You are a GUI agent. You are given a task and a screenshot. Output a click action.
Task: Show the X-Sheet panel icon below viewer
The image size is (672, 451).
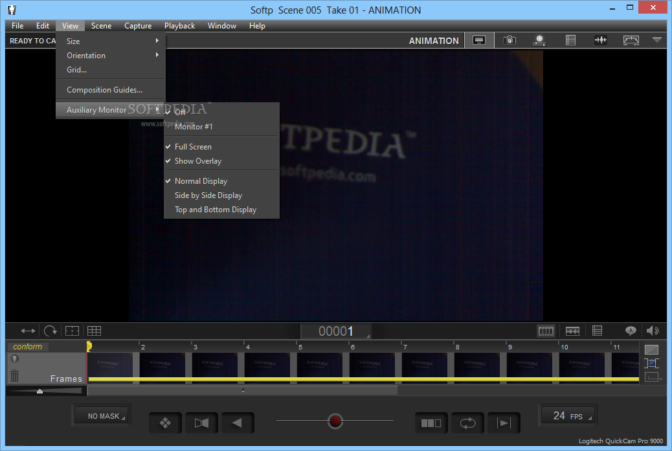pos(597,331)
